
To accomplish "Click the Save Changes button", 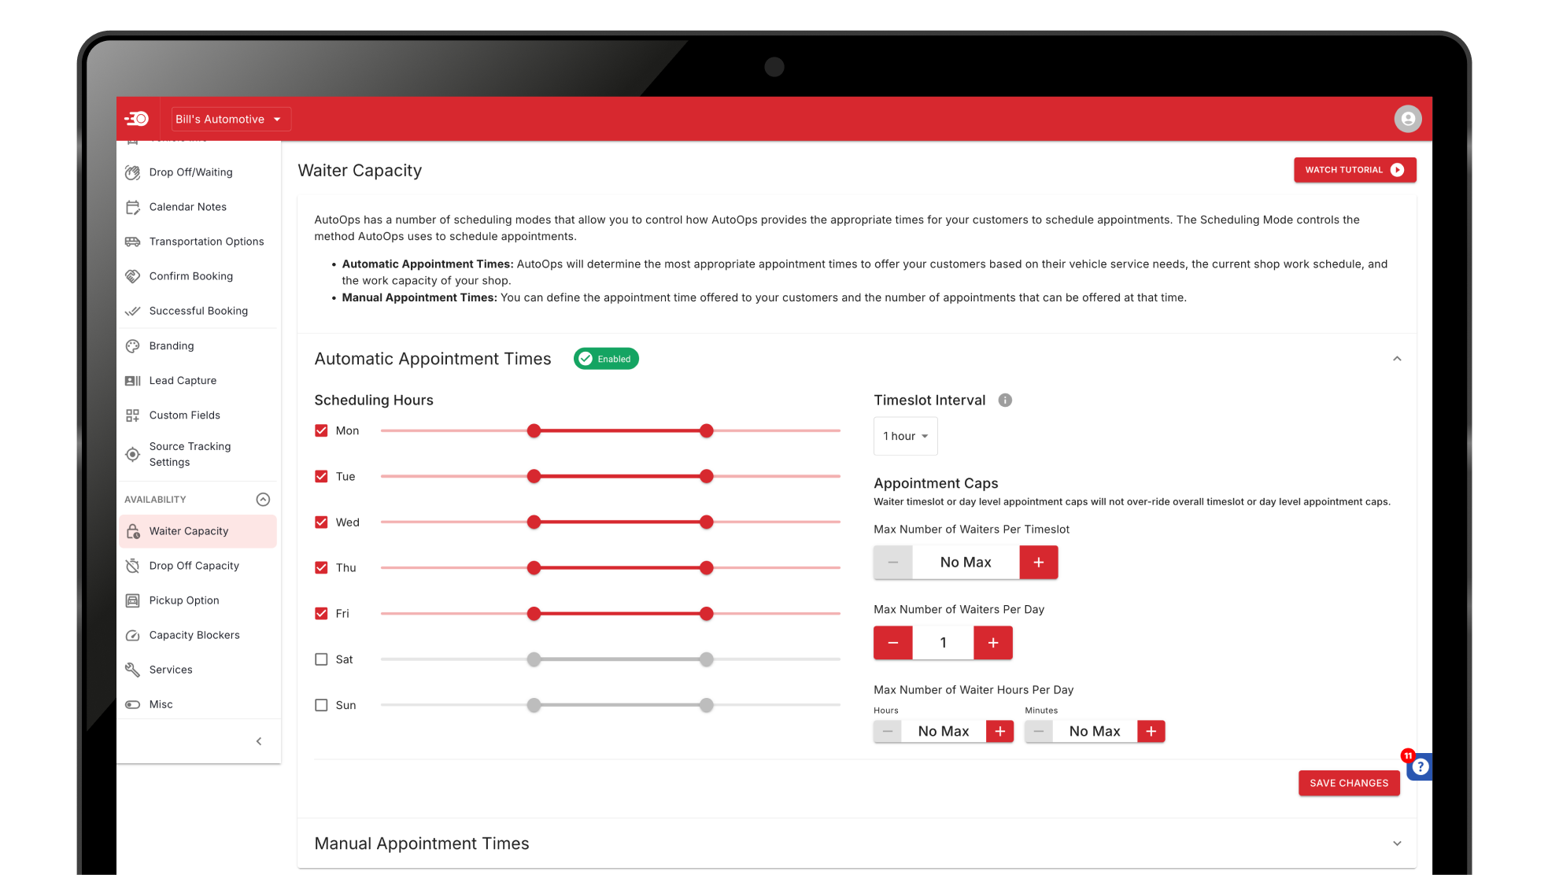I will 1349,783.
